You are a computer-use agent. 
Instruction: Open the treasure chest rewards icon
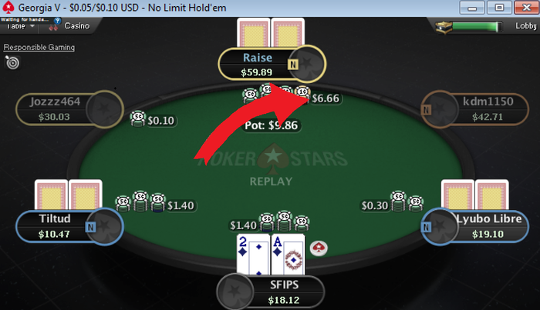coord(444,27)
